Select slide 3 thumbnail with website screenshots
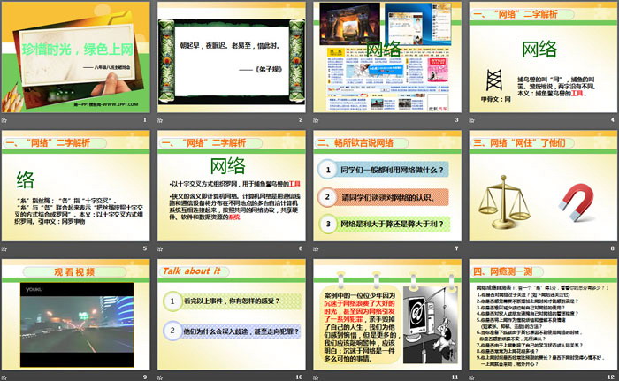Screen dimensions: 619x381 point(387,57)
